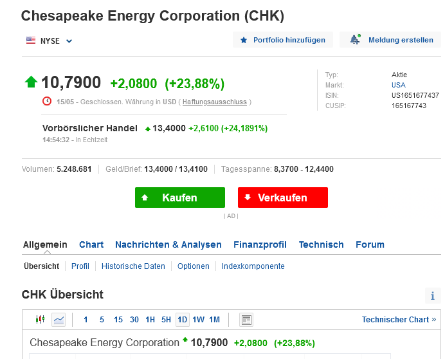
Task: Click the info icon beside CHK Übersicht
Action: click(433, 296)
